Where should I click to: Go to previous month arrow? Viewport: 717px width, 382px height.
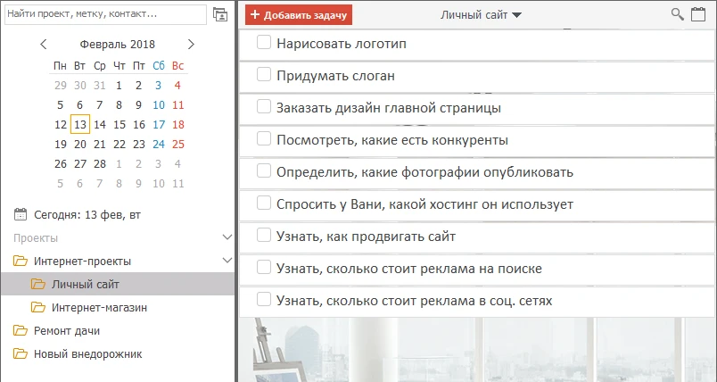[x=44, y=44]
